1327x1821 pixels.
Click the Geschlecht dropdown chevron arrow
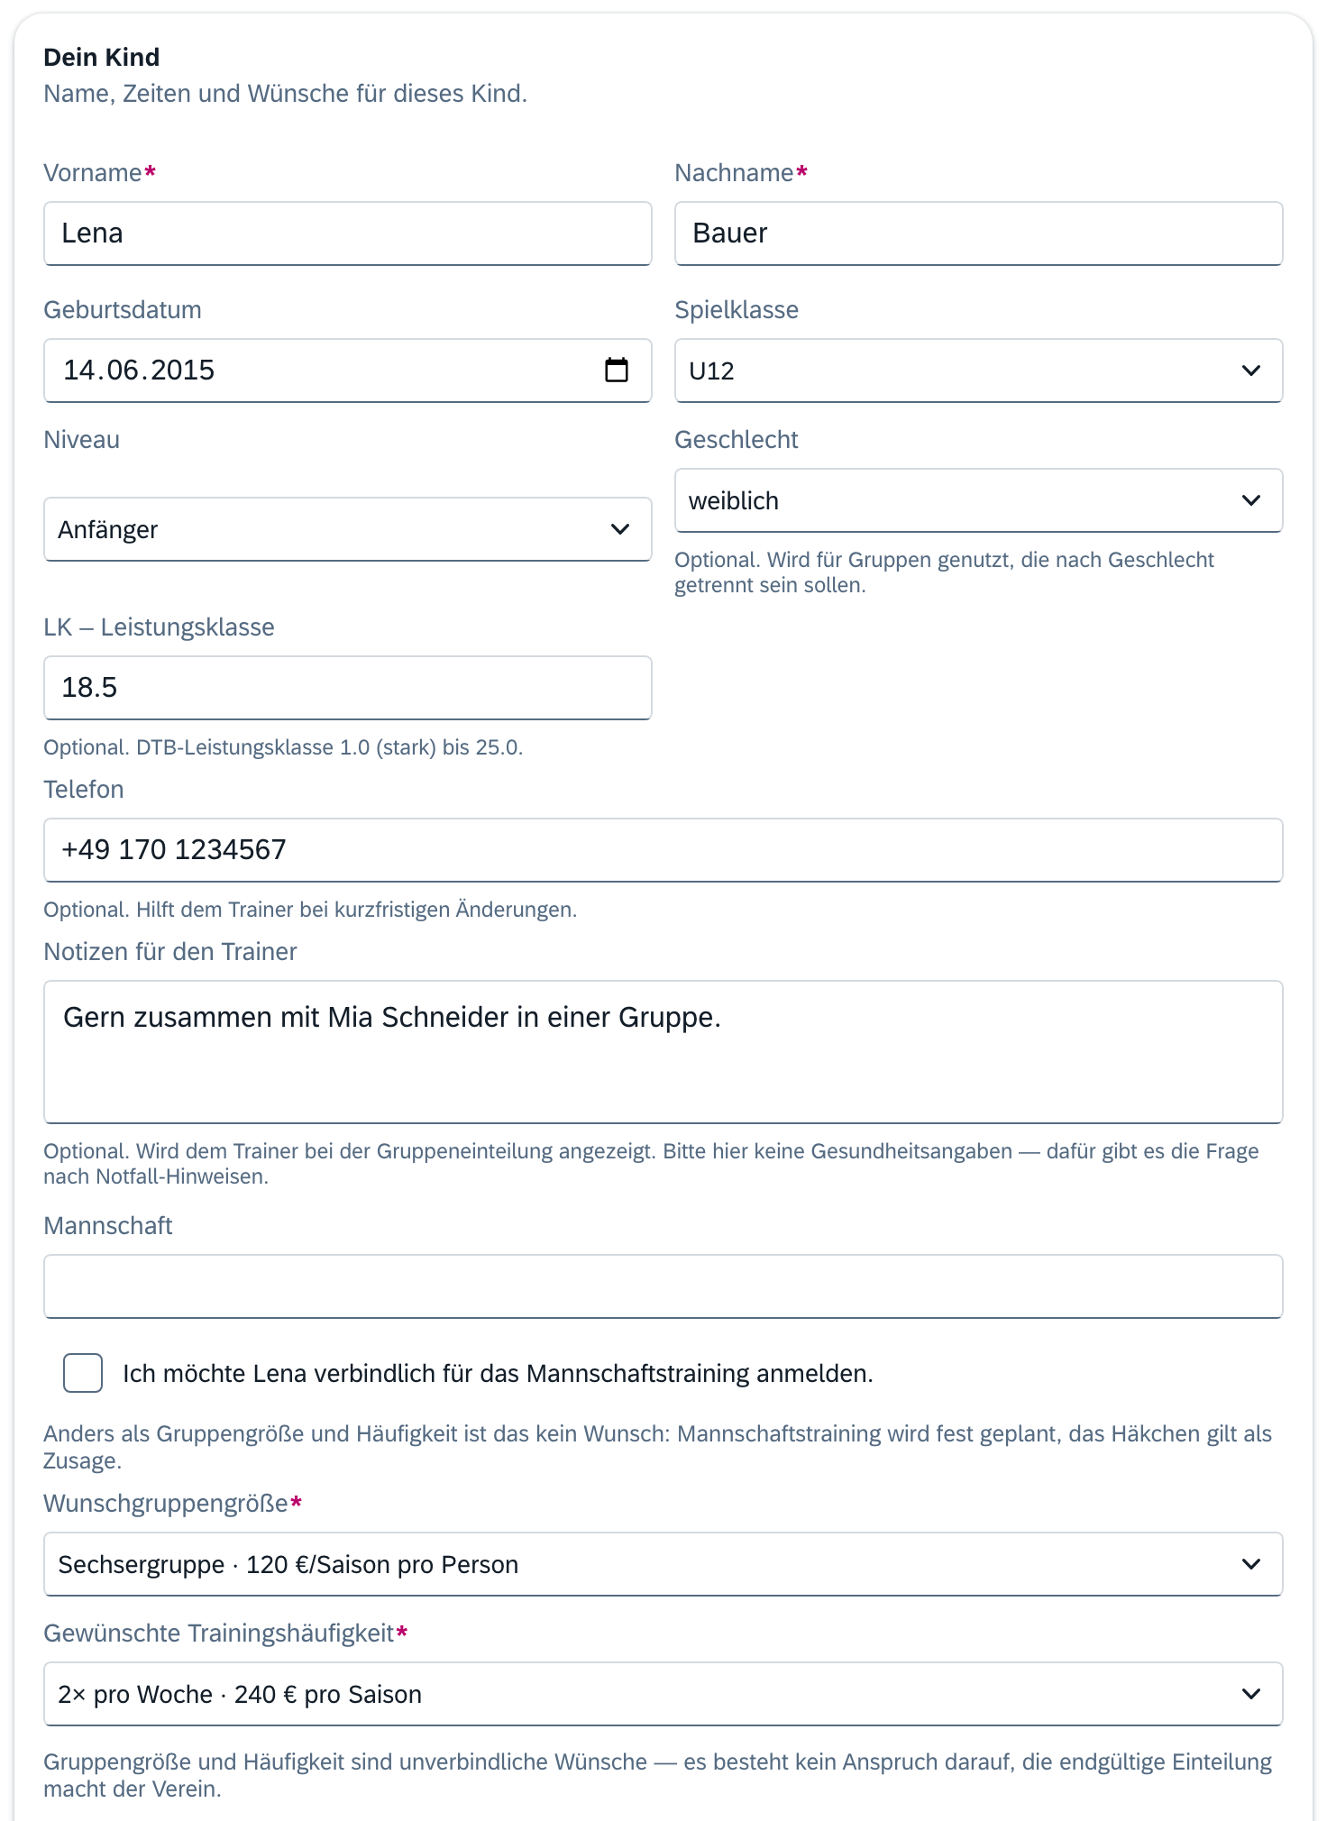pos(1251,500)
